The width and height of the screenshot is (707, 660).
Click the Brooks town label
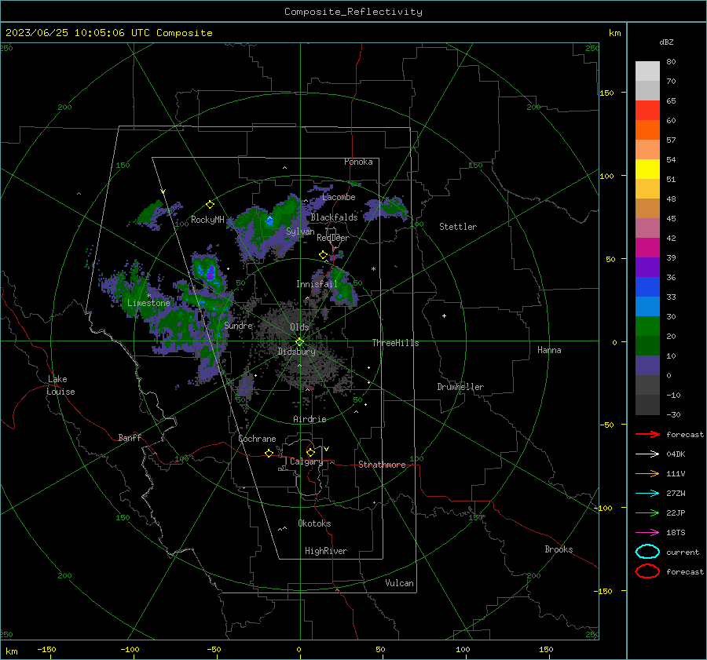559,549
